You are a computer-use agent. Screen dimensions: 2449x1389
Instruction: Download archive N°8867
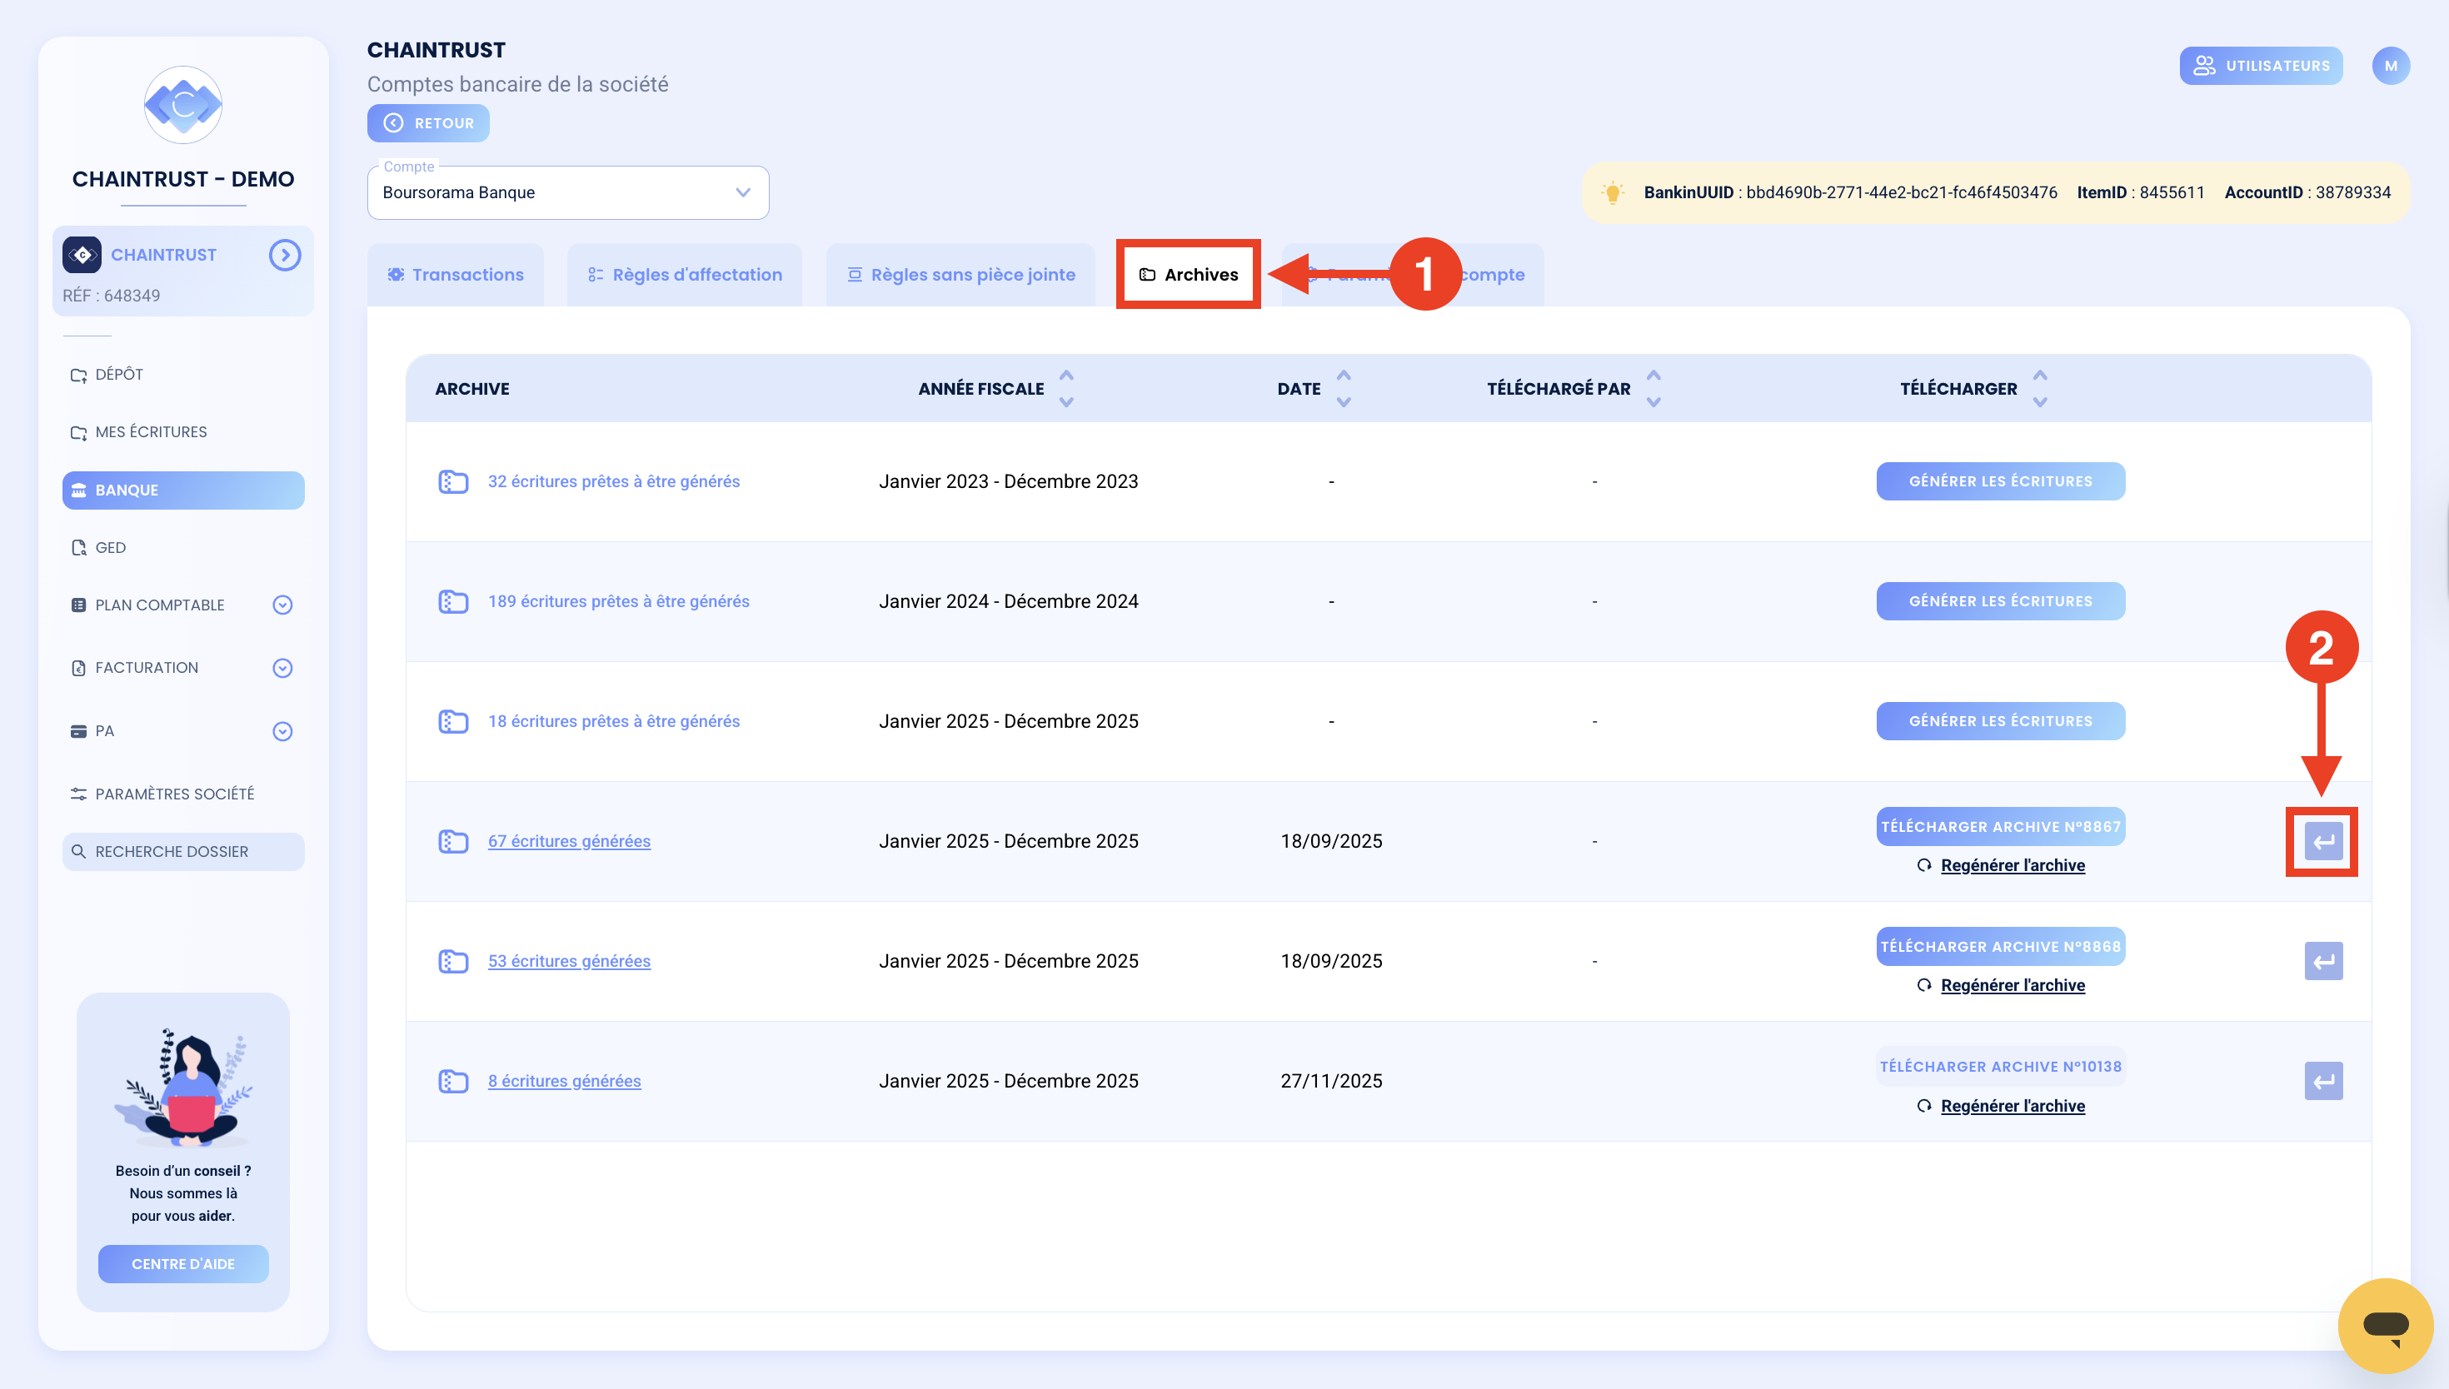(x=2001, y=826)
